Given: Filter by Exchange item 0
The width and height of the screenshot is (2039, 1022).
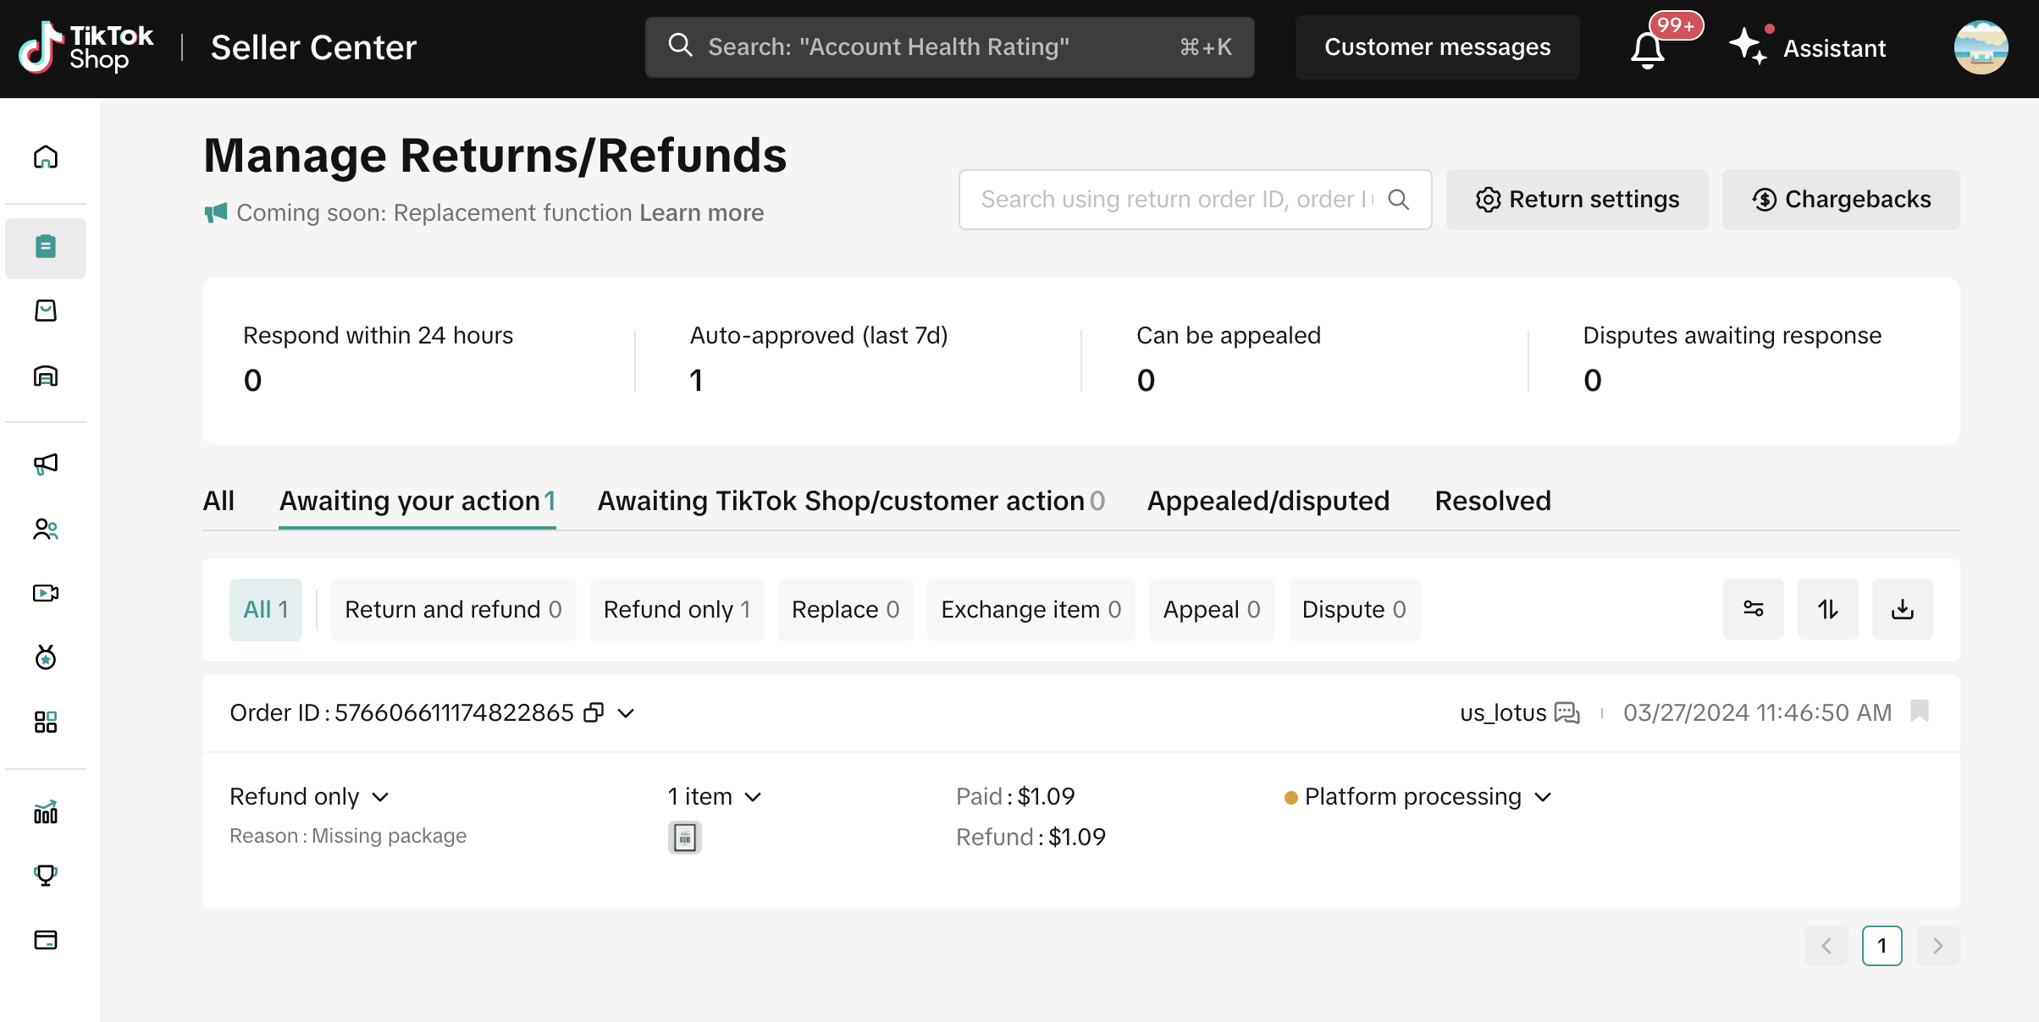Looking at the screenshot, I should (1031, 609).
